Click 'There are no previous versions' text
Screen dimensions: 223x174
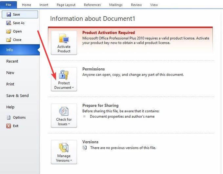click(x=123, y=148)
